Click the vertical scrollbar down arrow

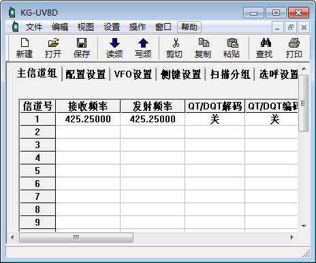click(x=304, y=226)
